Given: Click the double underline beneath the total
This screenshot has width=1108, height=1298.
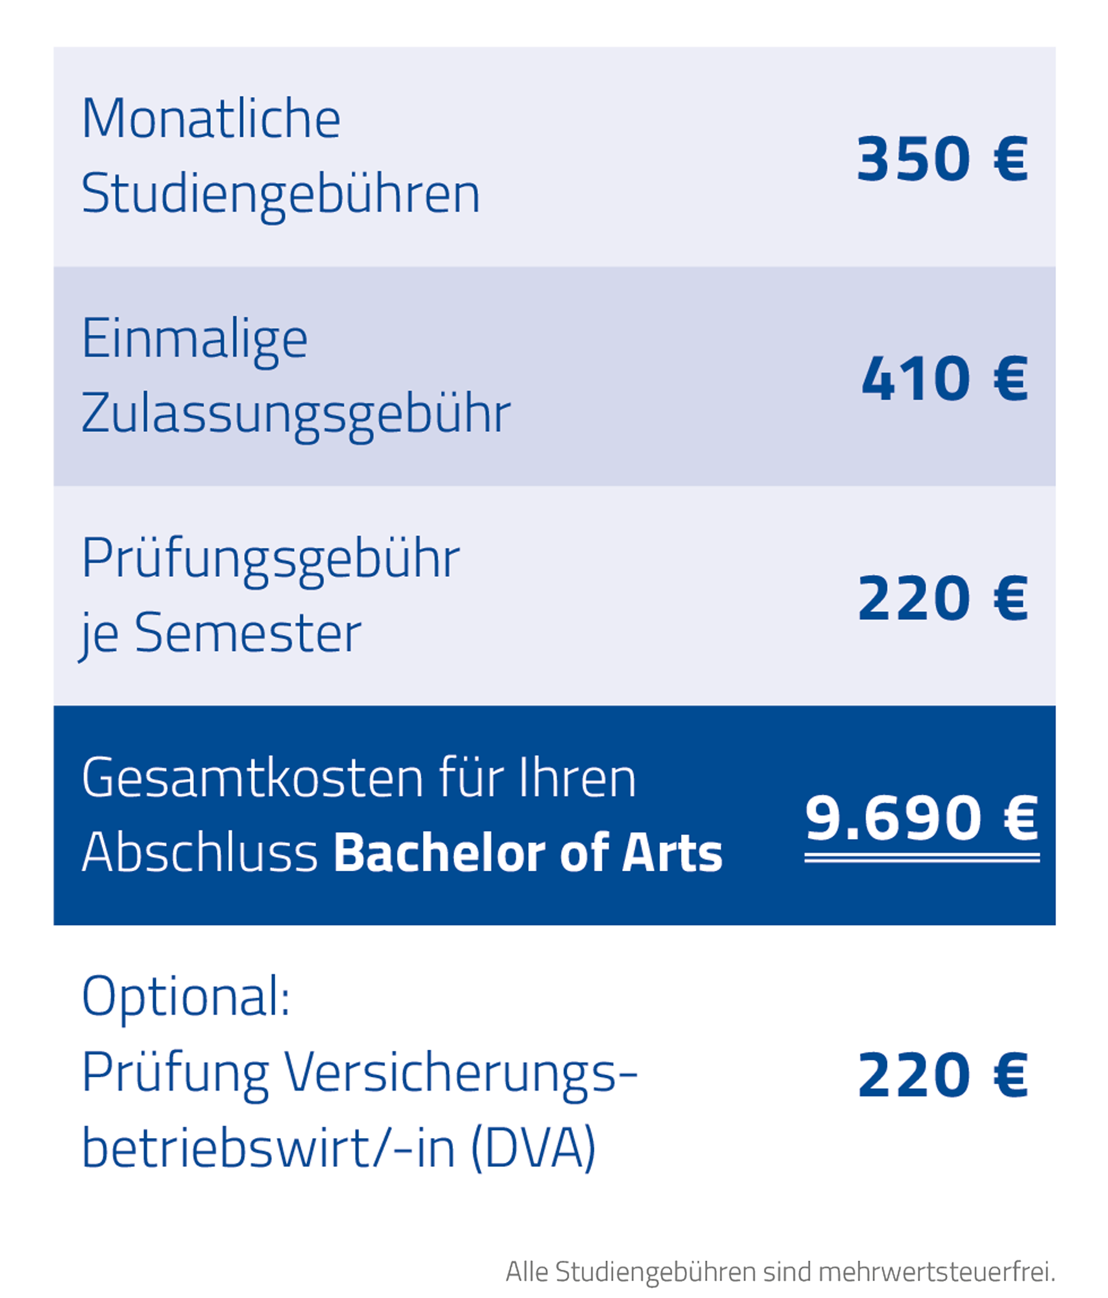Looking at the screenshot, I should pyautogui.click(x=922, y=857).
